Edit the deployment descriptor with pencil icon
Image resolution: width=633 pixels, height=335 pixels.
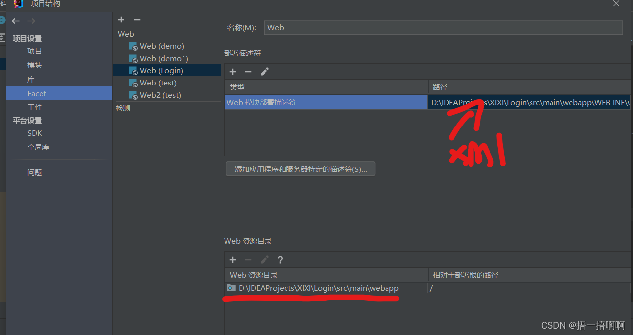pyautogui.click(x=265, y=72)
